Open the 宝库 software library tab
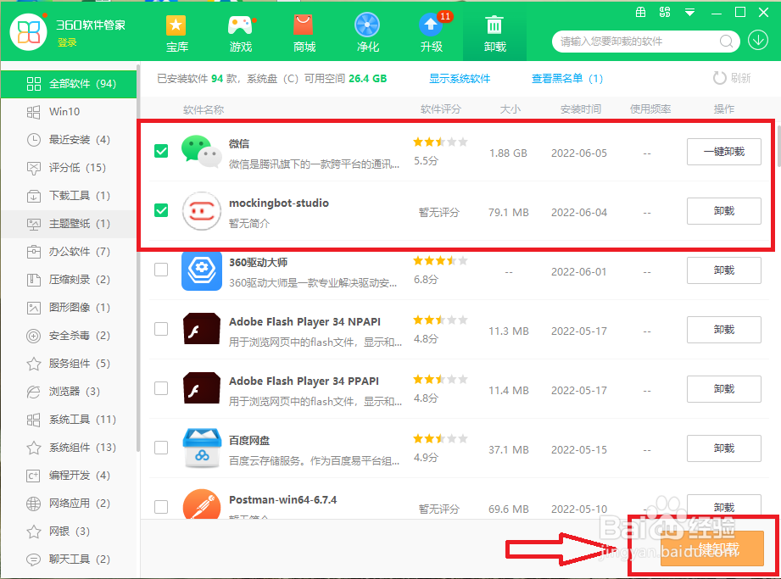 tap(177, 33)
